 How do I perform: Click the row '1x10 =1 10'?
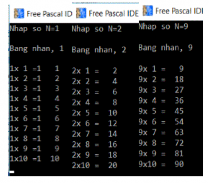34,159
